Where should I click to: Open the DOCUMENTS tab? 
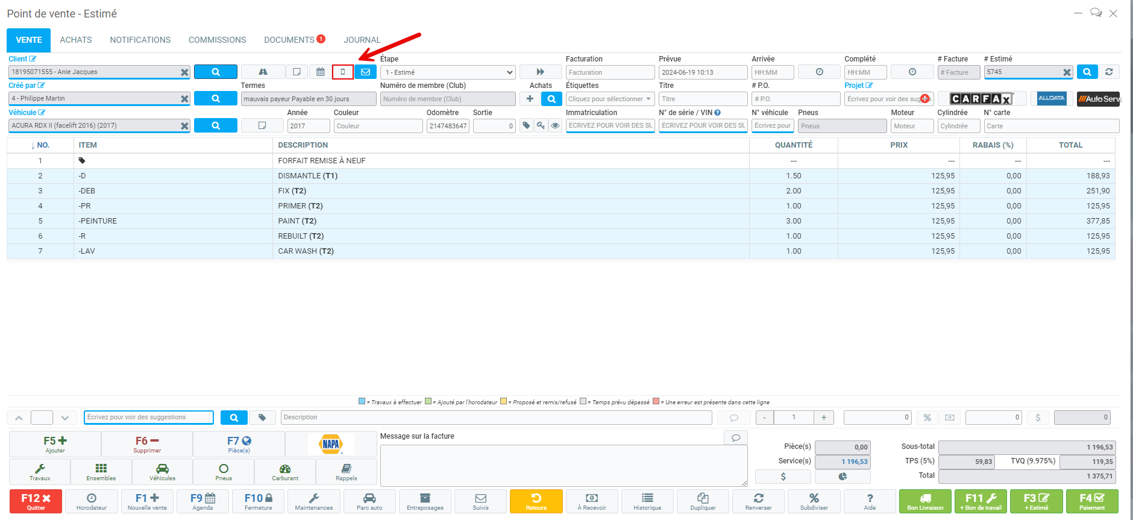tap(289, 40)
